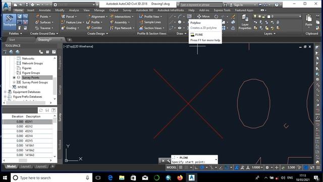Switch to the Start file tab
The image size is (323, 182).
pos(12,39)
